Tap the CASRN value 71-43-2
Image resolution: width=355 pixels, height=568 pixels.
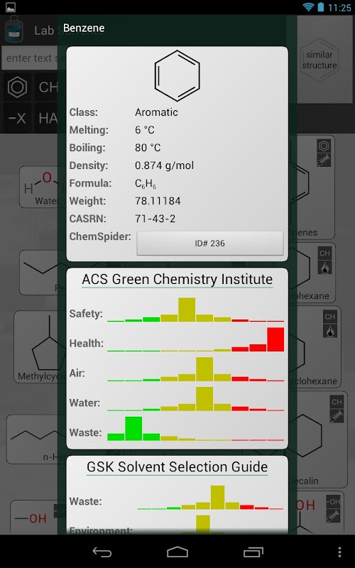155,219
